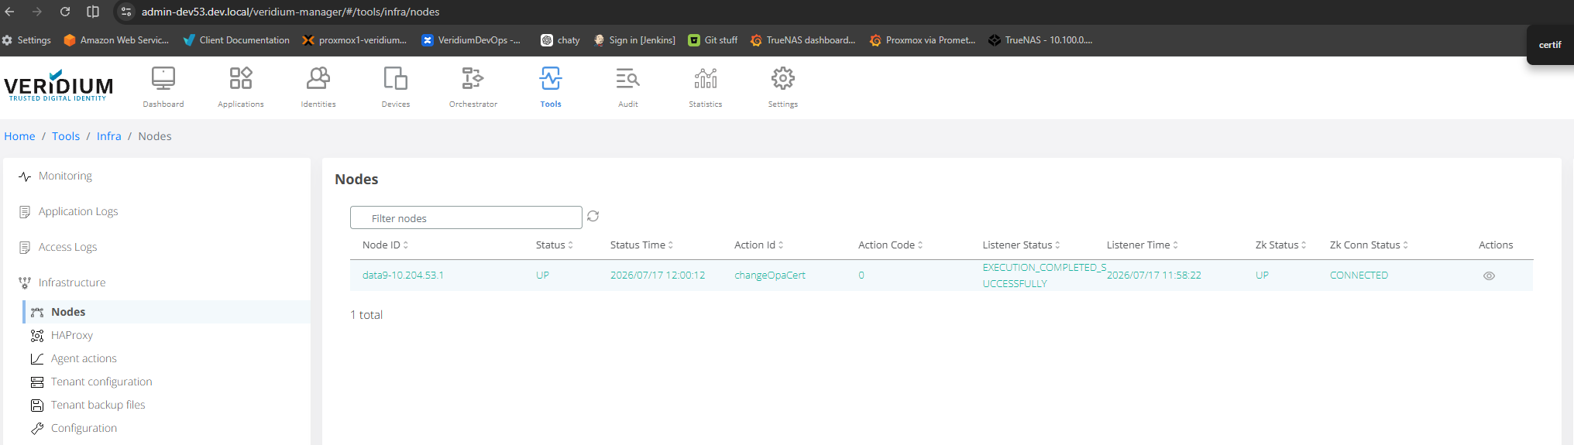Go back in browser history

(10, 12)
